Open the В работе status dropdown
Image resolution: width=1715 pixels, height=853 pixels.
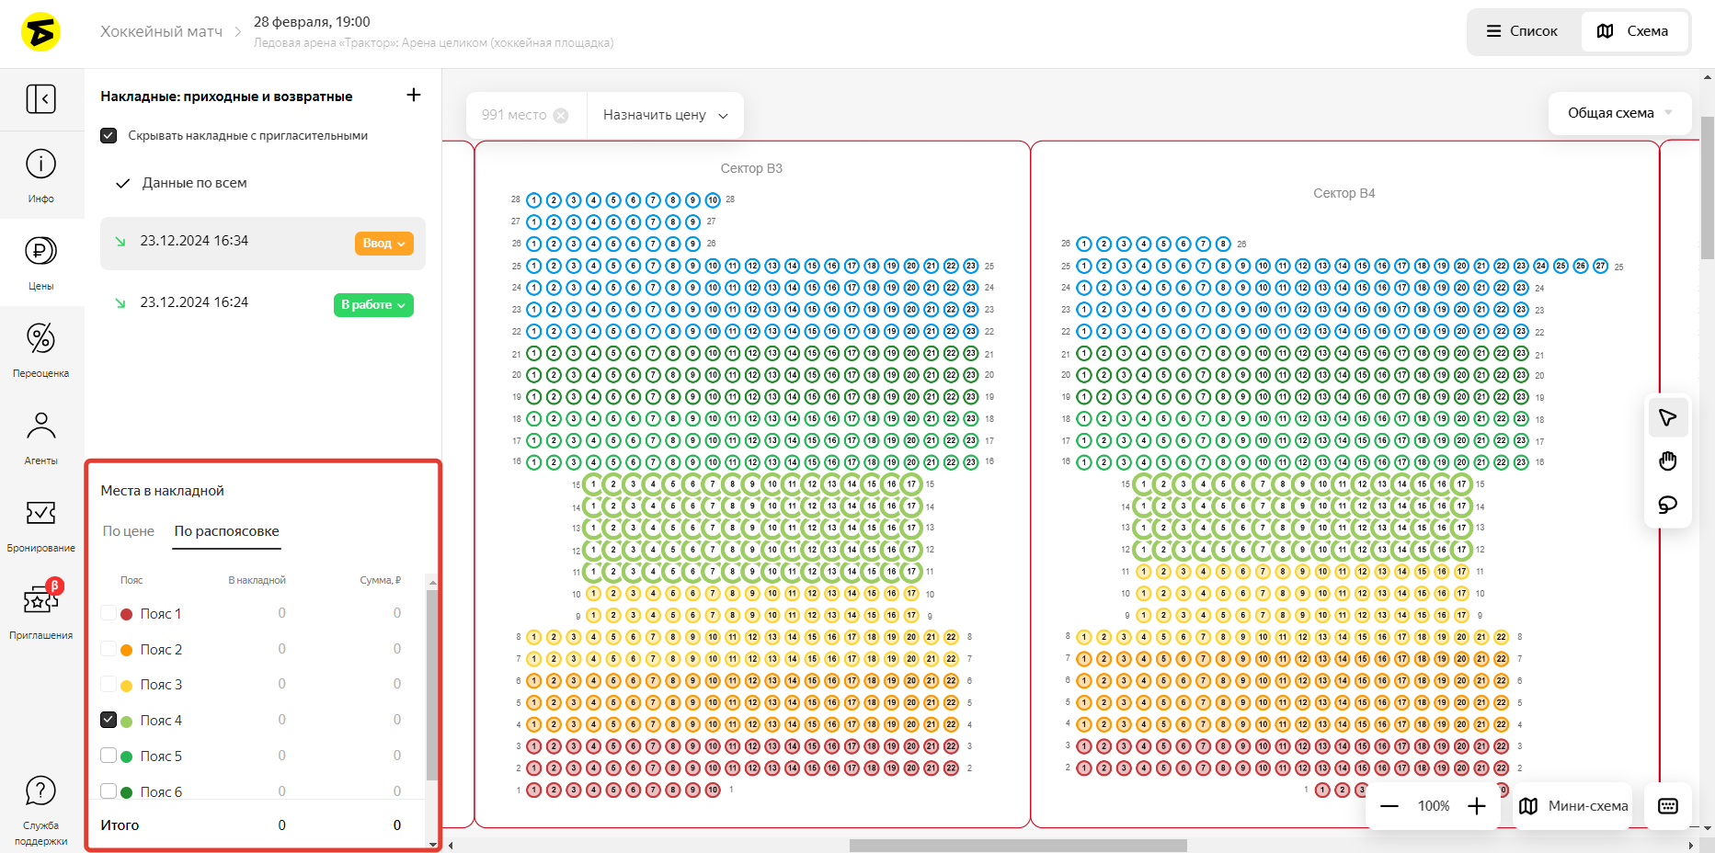click(372, 304)
